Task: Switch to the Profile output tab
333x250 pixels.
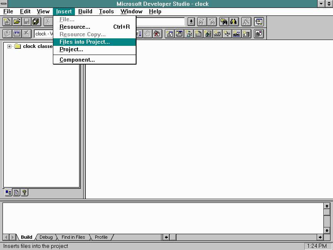Action: click(x=101, y=237)
